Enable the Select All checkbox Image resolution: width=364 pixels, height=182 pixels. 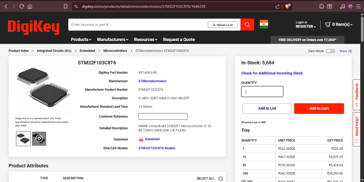point(221,179)
